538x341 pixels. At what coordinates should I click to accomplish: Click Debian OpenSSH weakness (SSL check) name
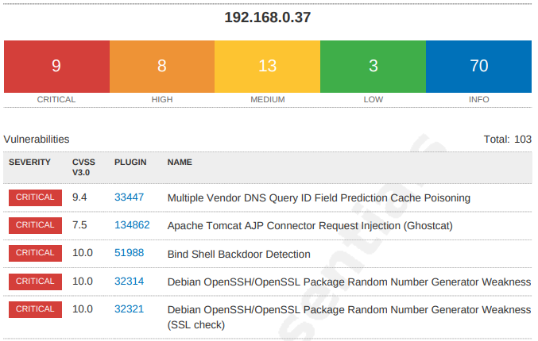(350, 317)
